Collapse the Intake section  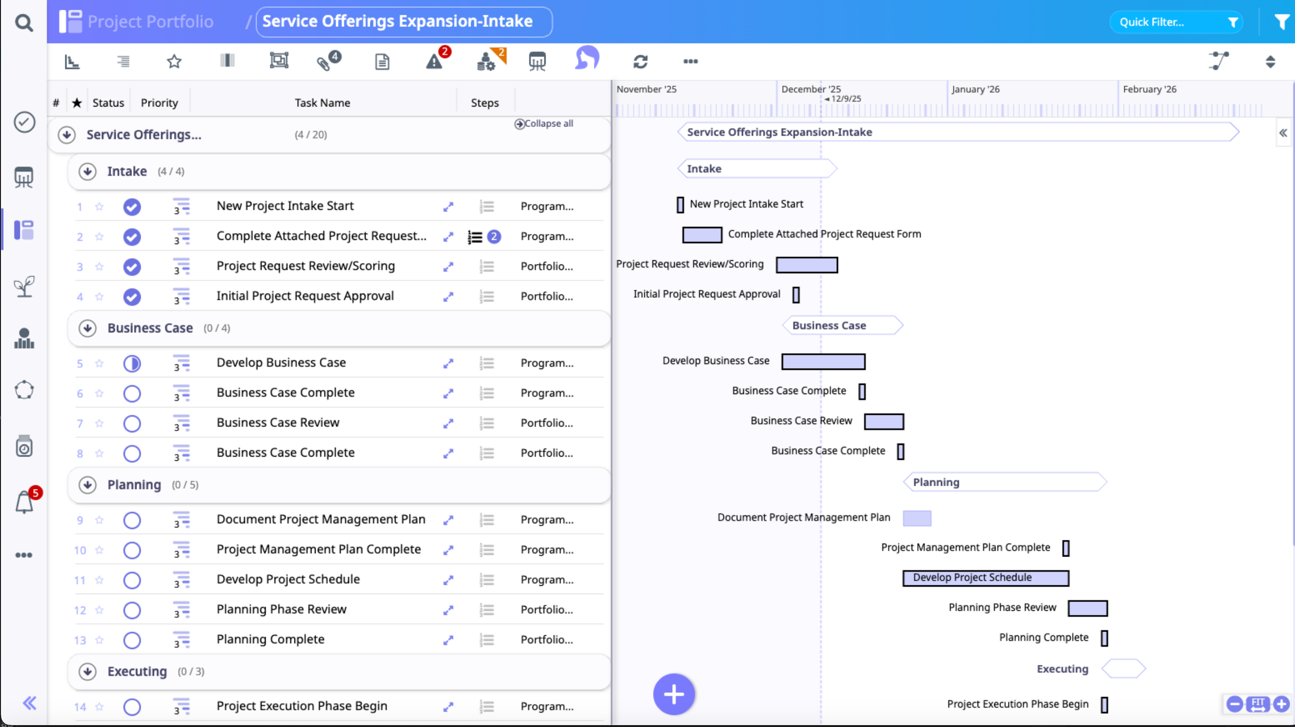tap(87, 171)
